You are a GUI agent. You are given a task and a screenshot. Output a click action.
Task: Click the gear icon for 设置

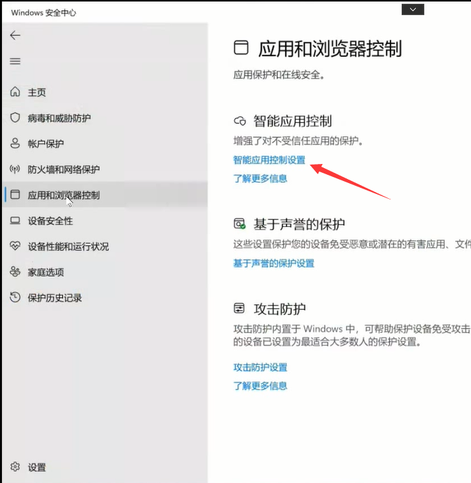(15, 467)
